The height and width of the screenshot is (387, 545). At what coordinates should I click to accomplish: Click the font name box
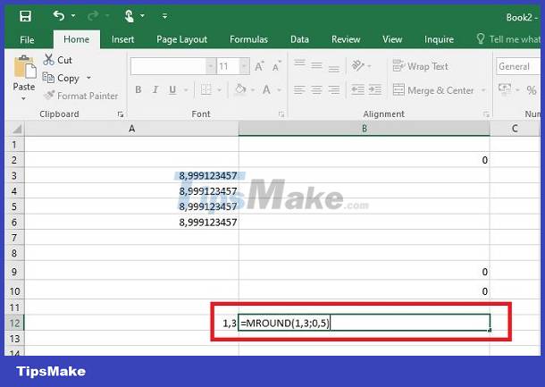coord(168,66)
